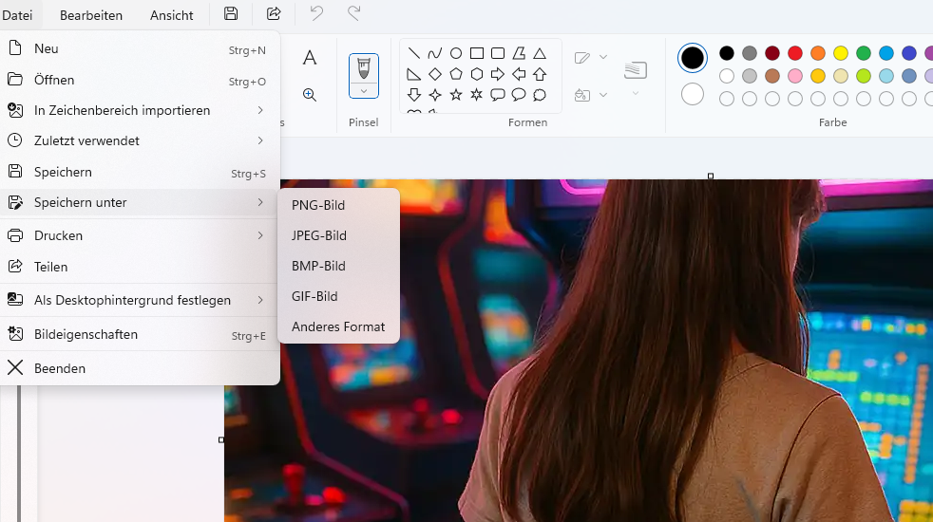Screen dimensions: 933x522
Task: Select the Text tool (A icon)
Action: pos(310,58)
